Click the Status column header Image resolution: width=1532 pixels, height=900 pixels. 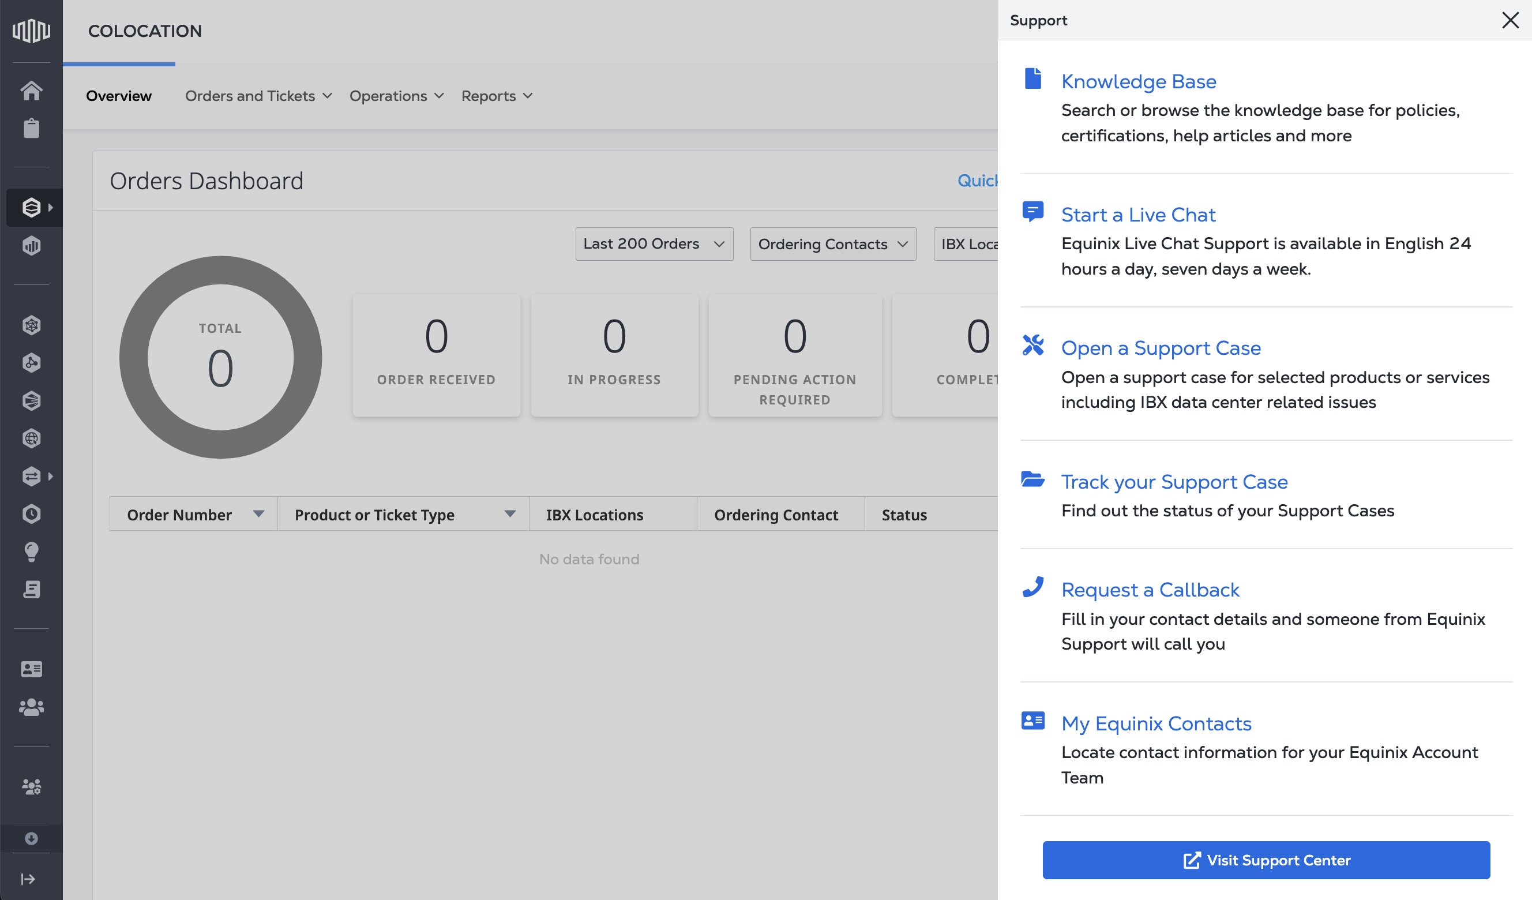coord(932,514)
